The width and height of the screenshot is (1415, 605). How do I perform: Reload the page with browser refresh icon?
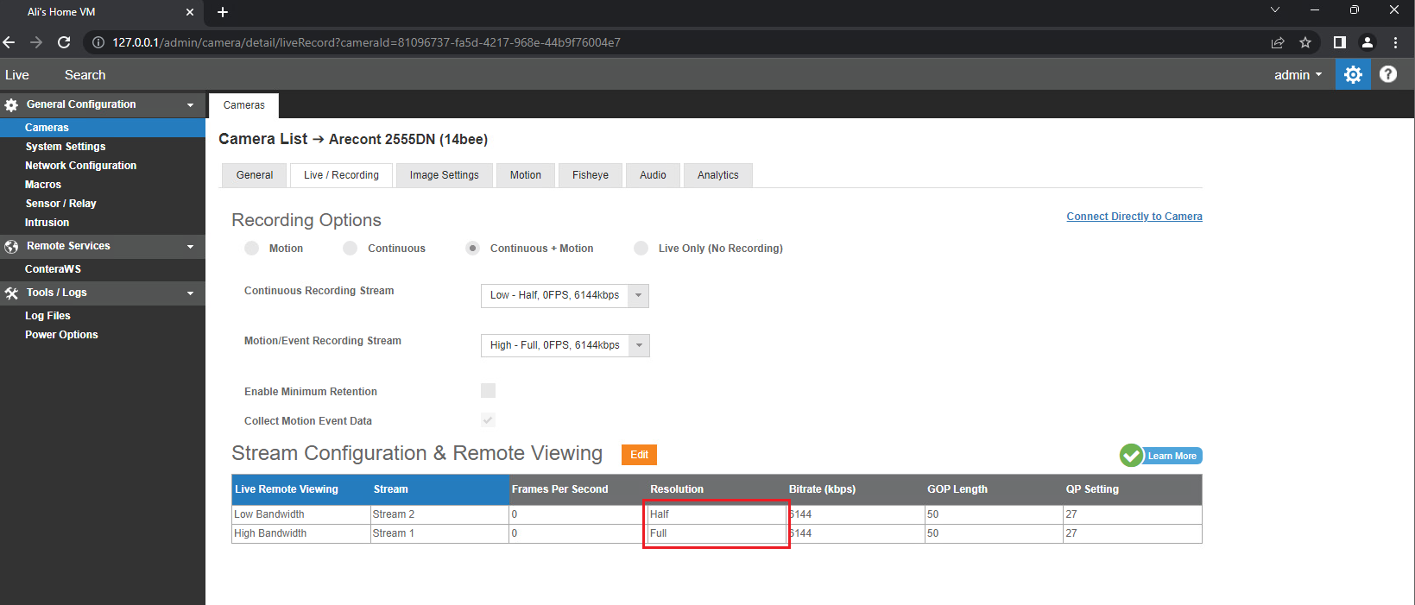(x=64, y=42)
